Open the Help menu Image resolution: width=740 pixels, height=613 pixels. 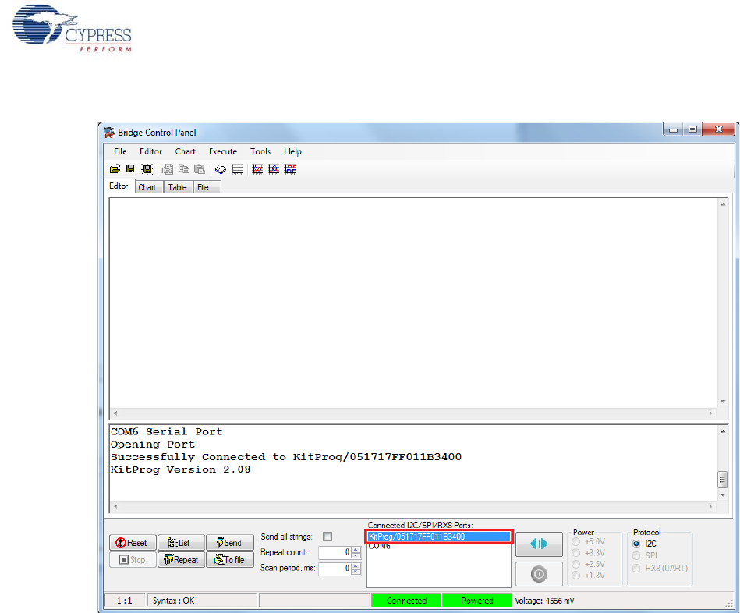click(292, 151)
